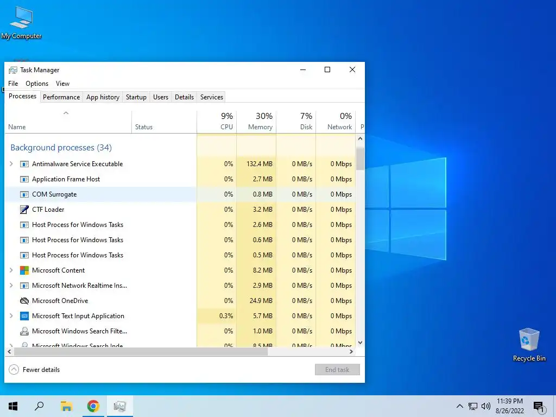
Task: Click the CTF Loader pen icon
Action: (24, 210)
